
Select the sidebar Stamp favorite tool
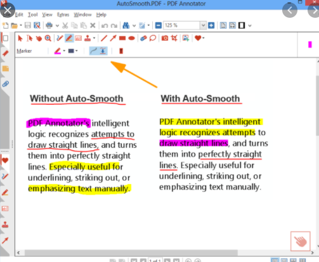[5, 225]
